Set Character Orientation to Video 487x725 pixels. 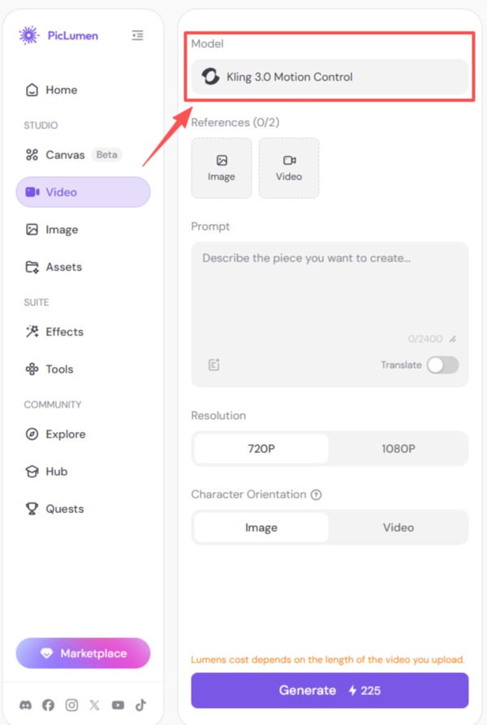click(399, 527)
